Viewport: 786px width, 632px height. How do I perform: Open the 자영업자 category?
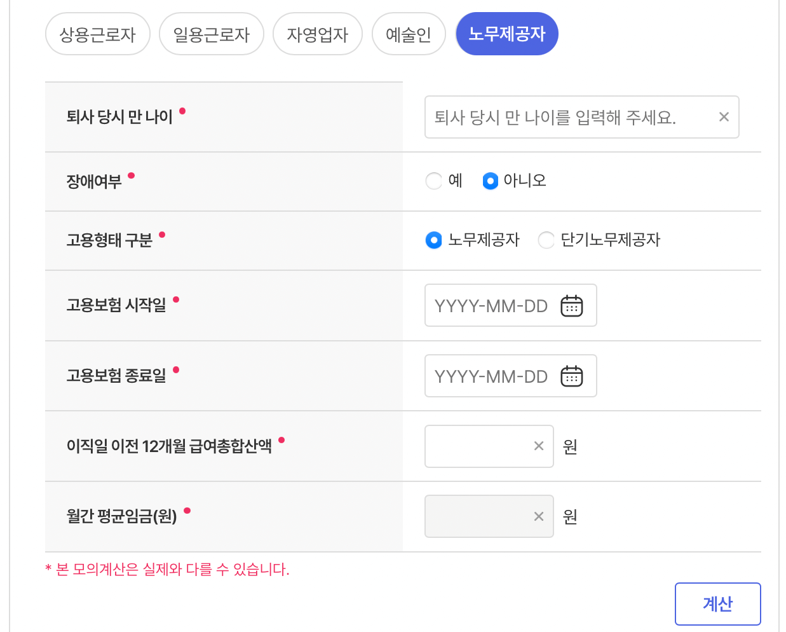318,34
